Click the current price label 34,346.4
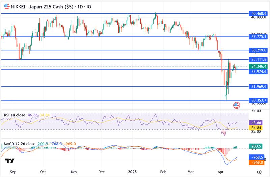The width and height of the screenshot is (270, 177). (x=259, y=67)
